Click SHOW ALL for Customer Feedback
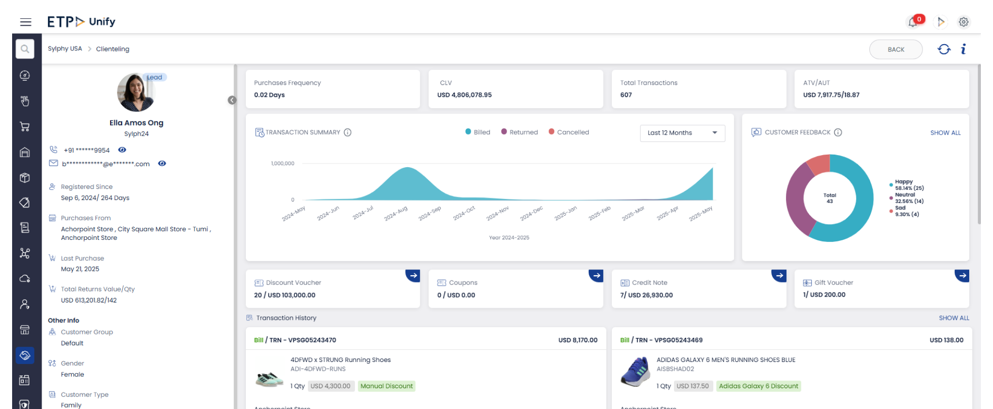Image resolution: width=993 pixels, height=409 pixels. 945,133
